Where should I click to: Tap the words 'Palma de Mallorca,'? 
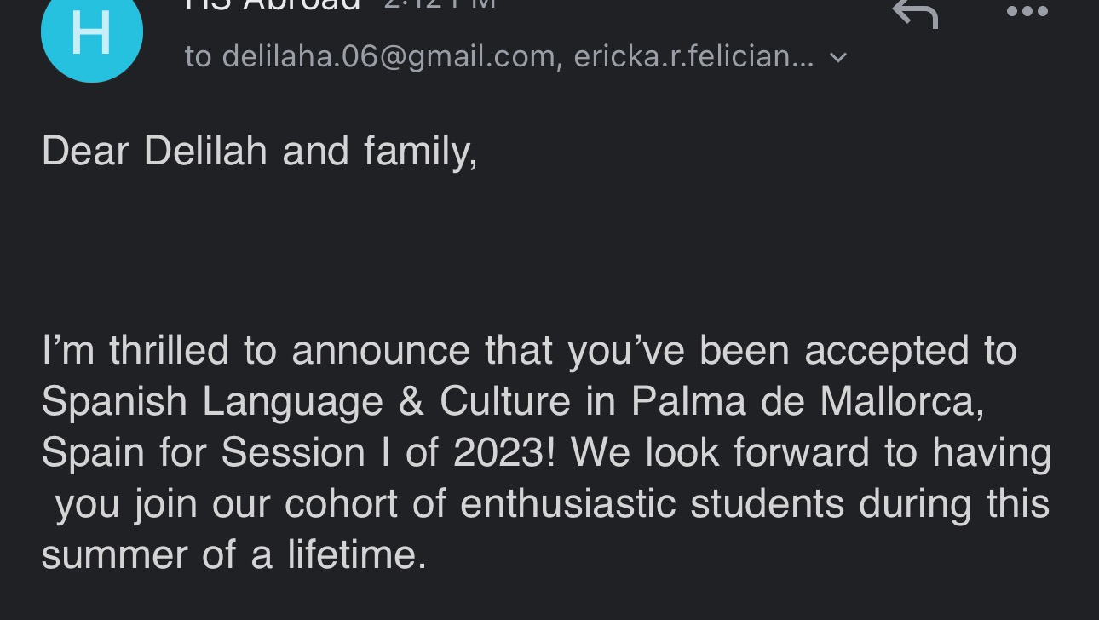click(x=808, y=402)
